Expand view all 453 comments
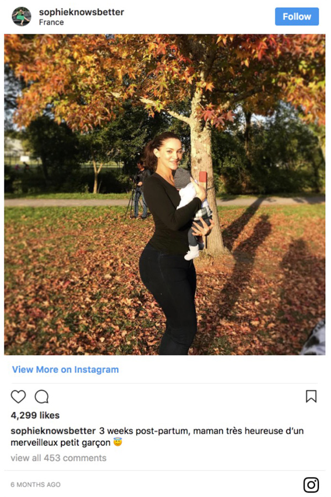This screenshot has height=497, width=331. pos(58,458)
